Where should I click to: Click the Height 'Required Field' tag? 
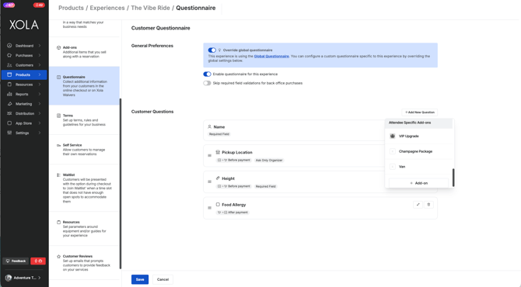tap(265, 187)
